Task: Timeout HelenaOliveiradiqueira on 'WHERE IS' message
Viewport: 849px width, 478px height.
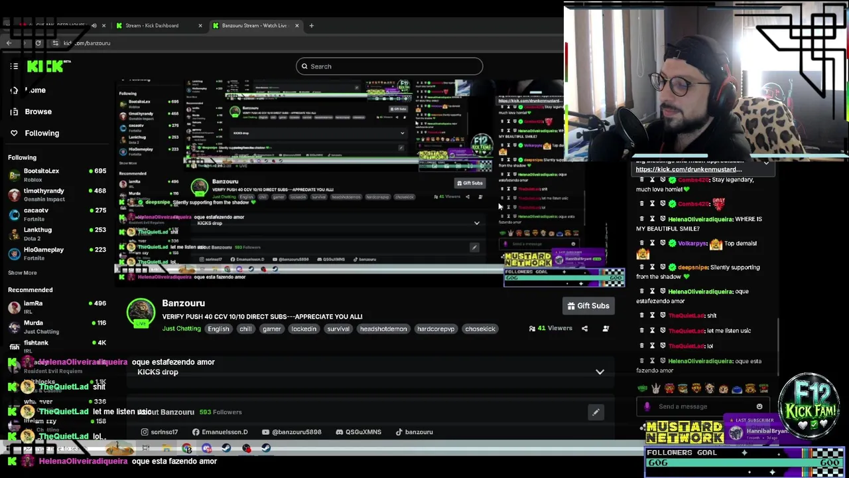Action: point(652,219)
